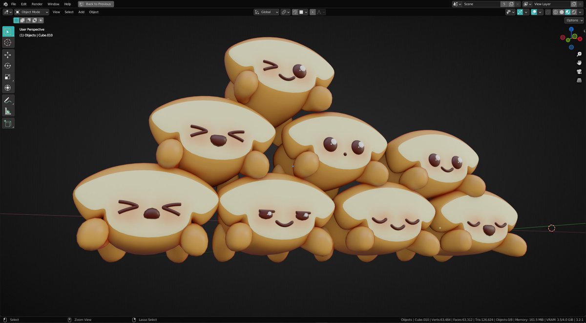Switch to solid viewport shading
The image size is (586, 323).
[x=562, y=12]
